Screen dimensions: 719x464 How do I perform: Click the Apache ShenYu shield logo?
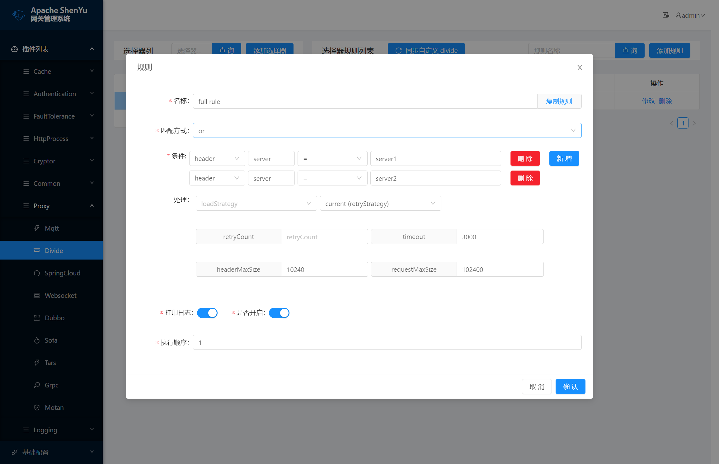[19, 15]
